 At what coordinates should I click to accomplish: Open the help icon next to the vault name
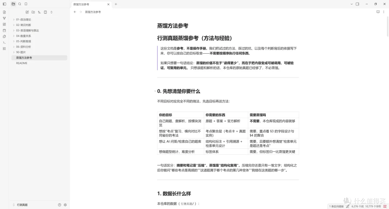click(59, 205)
